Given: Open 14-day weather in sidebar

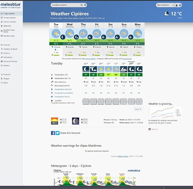Looking at the screenshot, I should coord(9,18).
